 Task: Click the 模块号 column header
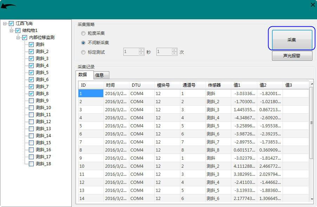tap(167, 85)
